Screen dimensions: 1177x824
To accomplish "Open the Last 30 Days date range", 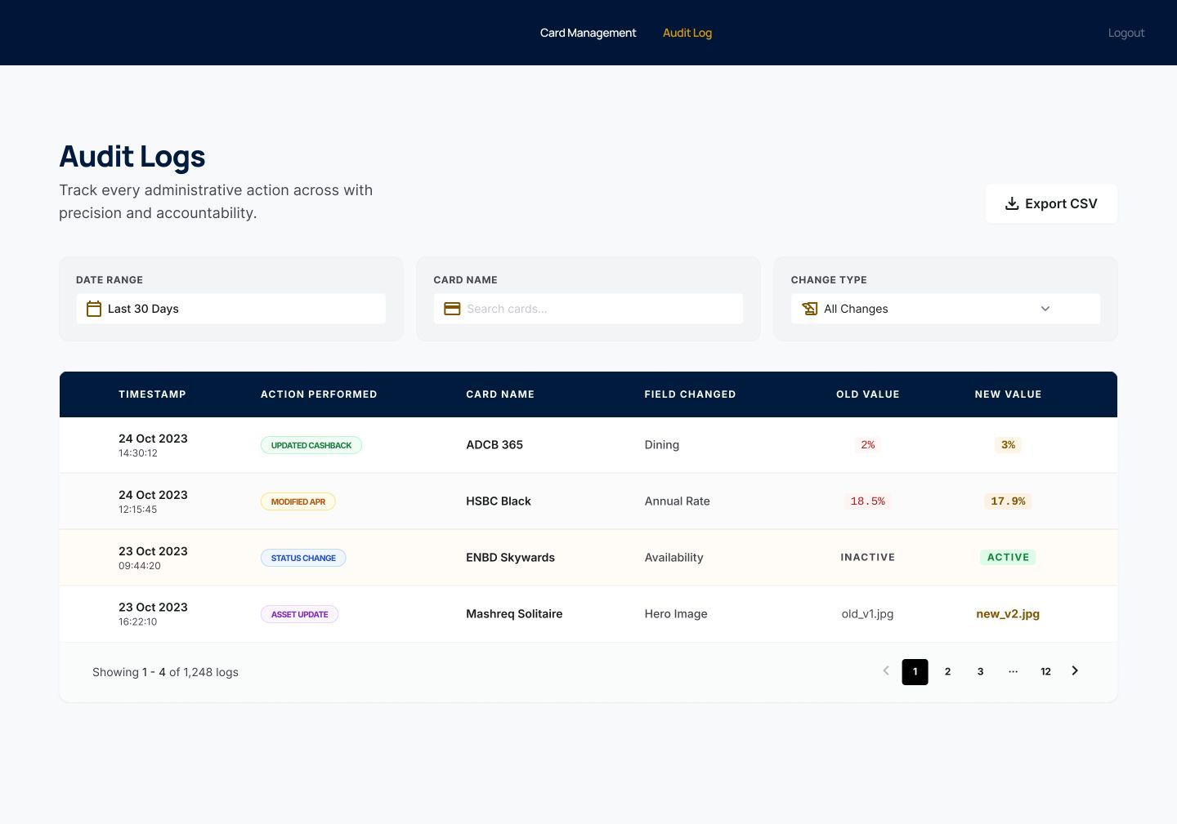I will 230,309.
